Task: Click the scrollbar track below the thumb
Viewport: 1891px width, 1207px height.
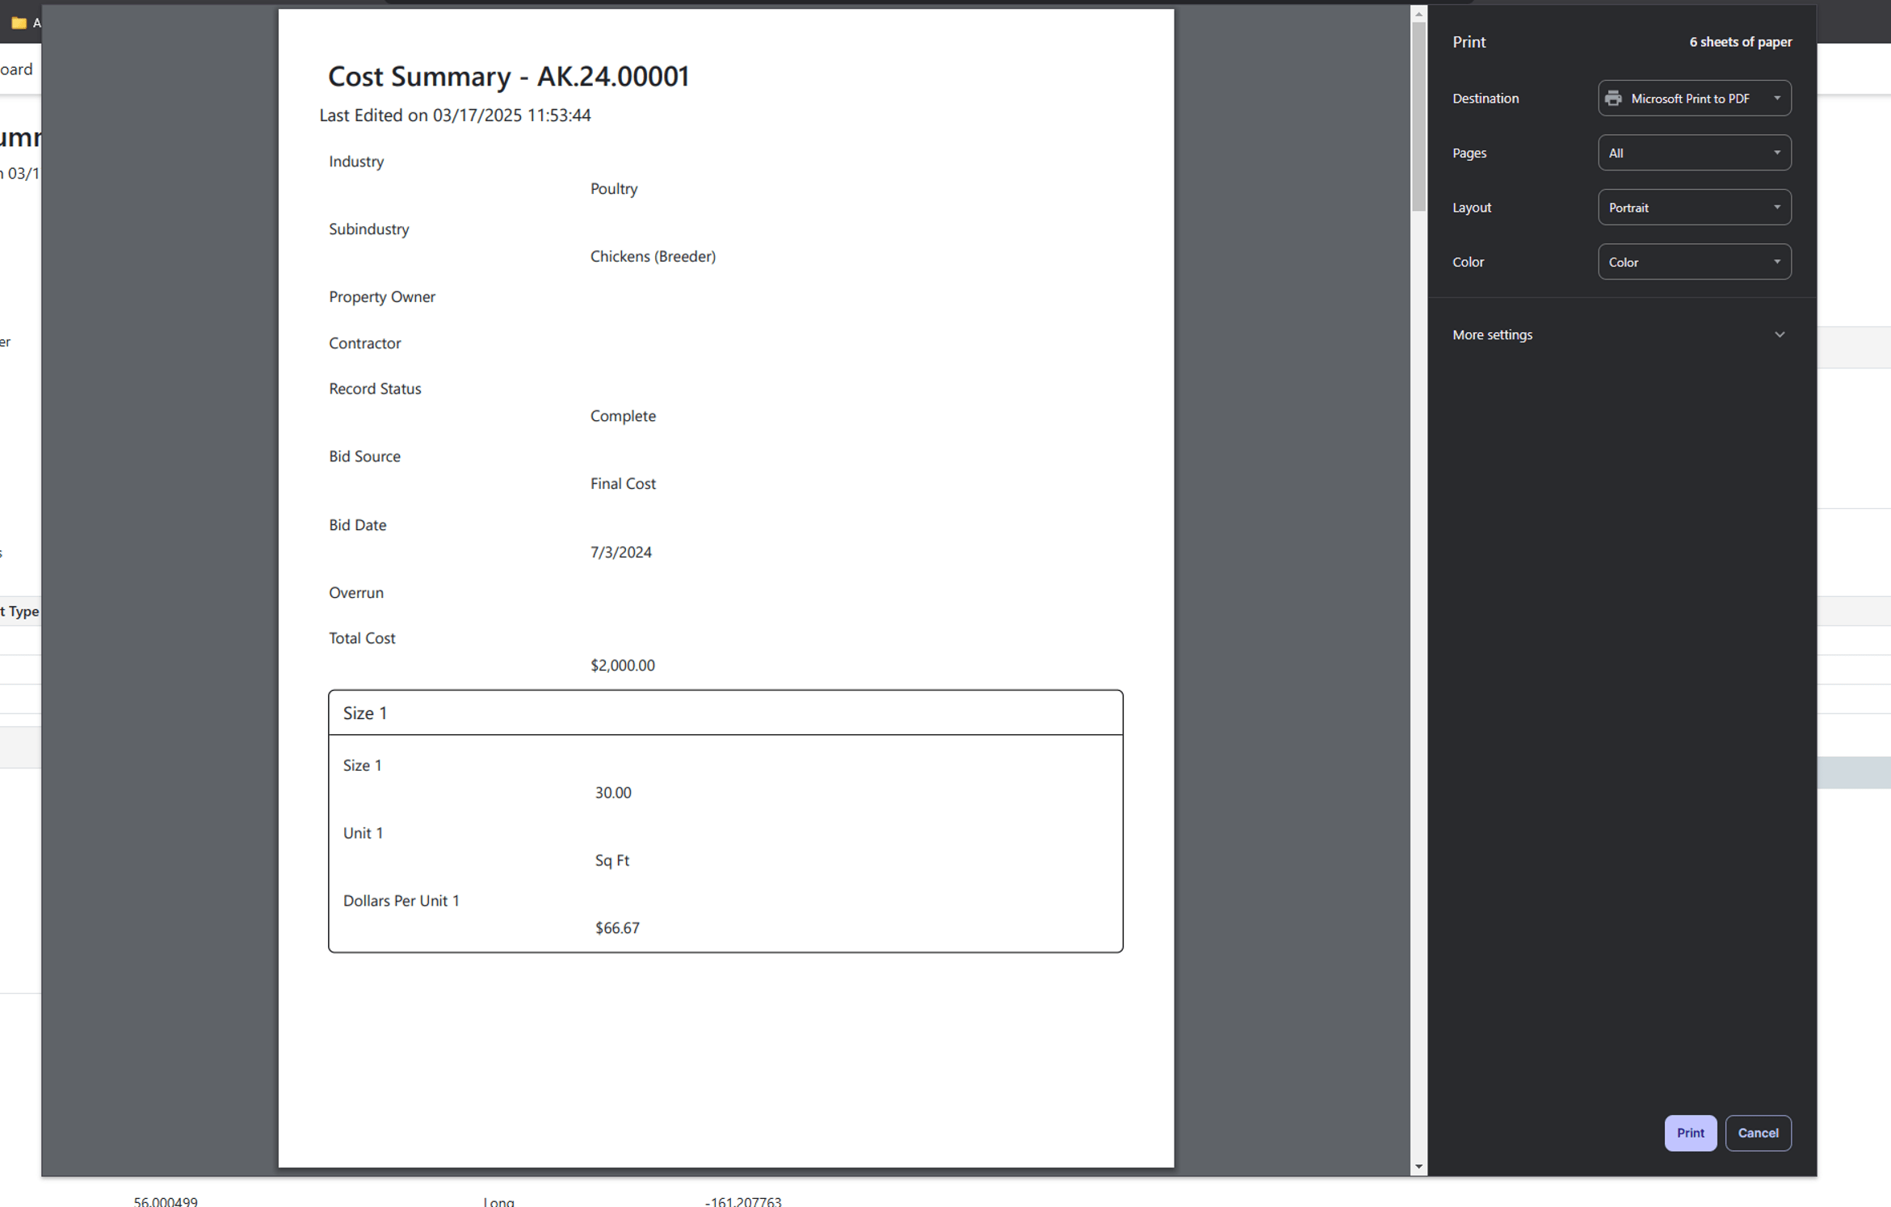Action: (1418, 646)
